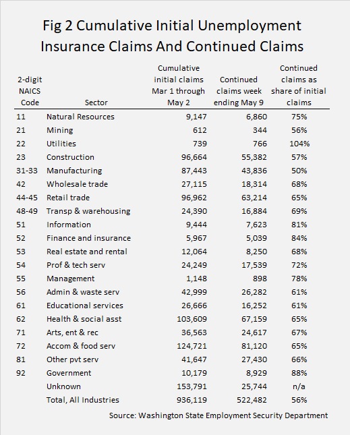Click Accom & food serv 124,721

tap(192, 346)
